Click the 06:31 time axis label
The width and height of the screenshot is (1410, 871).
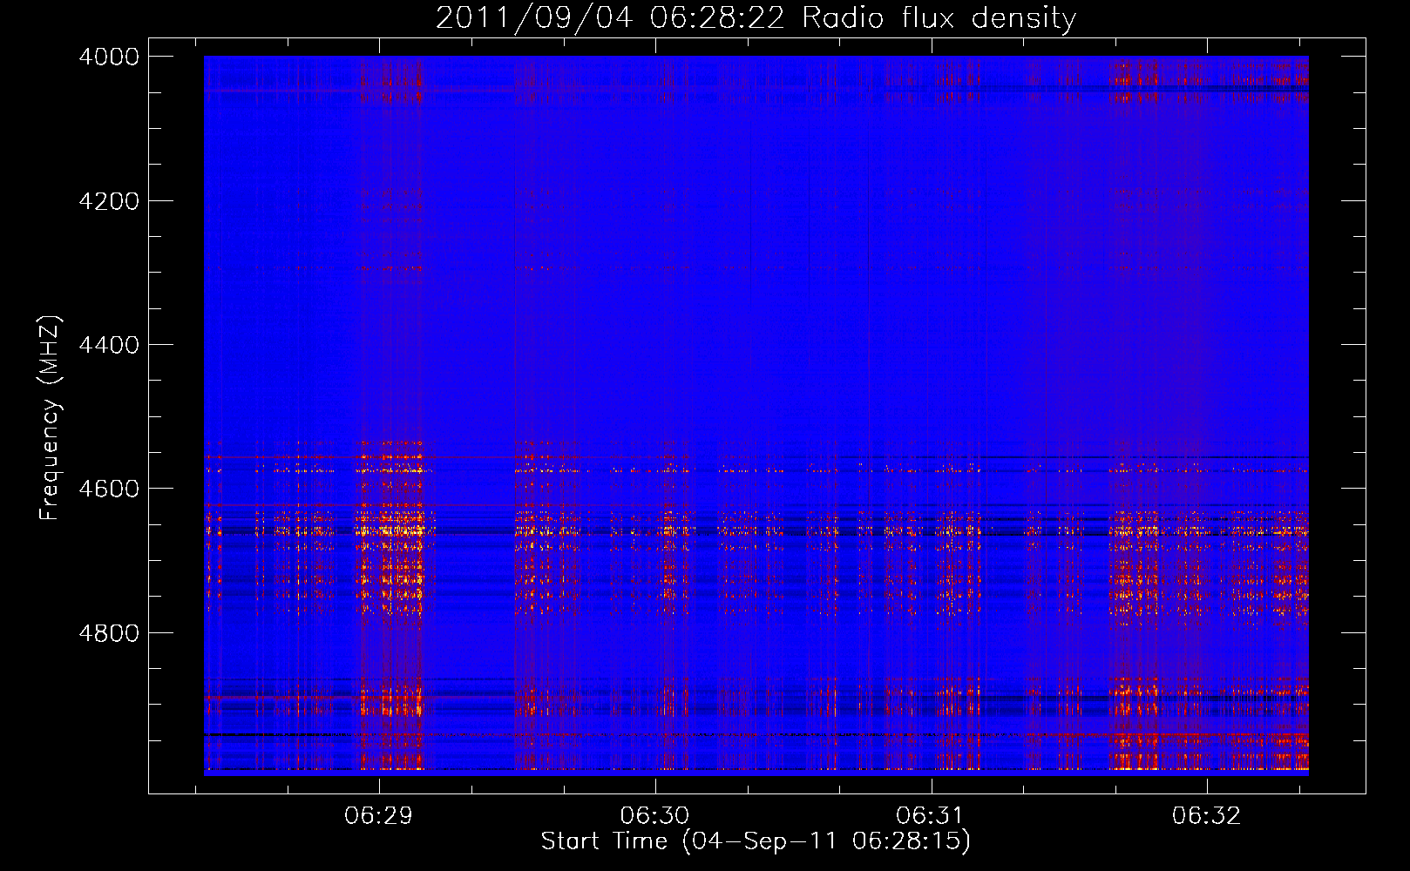coord(931,816)
